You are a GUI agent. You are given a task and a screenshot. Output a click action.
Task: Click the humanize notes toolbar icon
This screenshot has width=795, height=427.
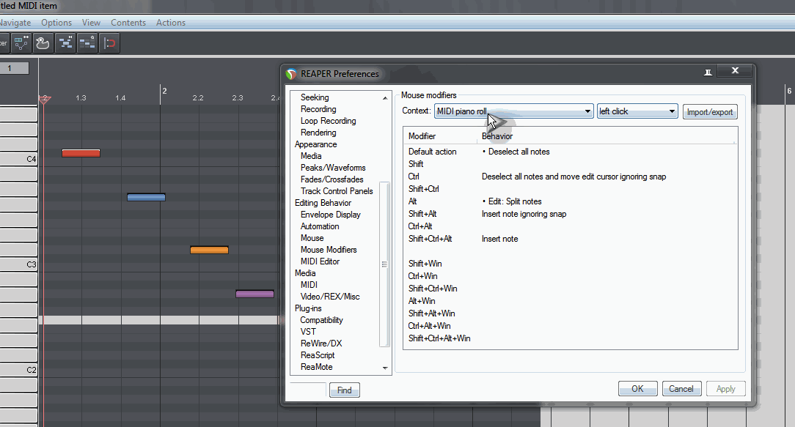pyautogui.click(x=65, y=43)
